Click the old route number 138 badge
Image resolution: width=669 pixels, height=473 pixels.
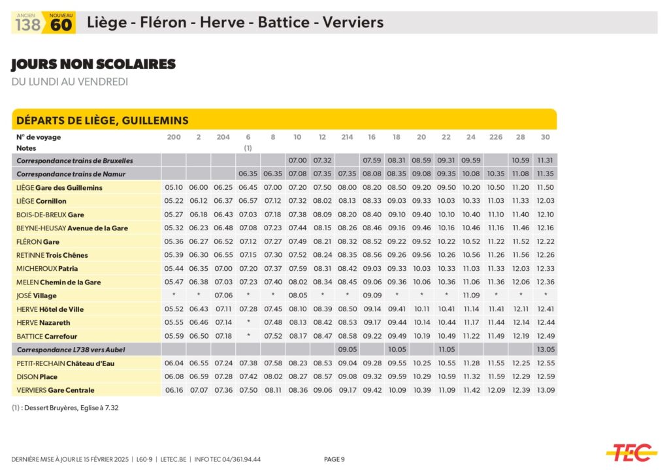27,23
